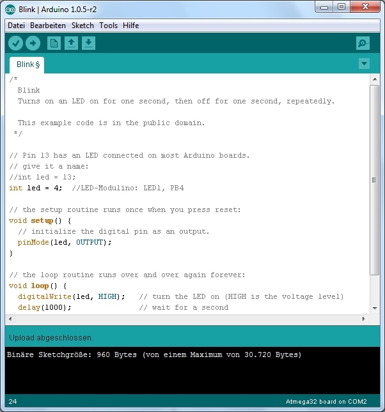Click the vertical scrollbar of the code editor

[375, 179]
